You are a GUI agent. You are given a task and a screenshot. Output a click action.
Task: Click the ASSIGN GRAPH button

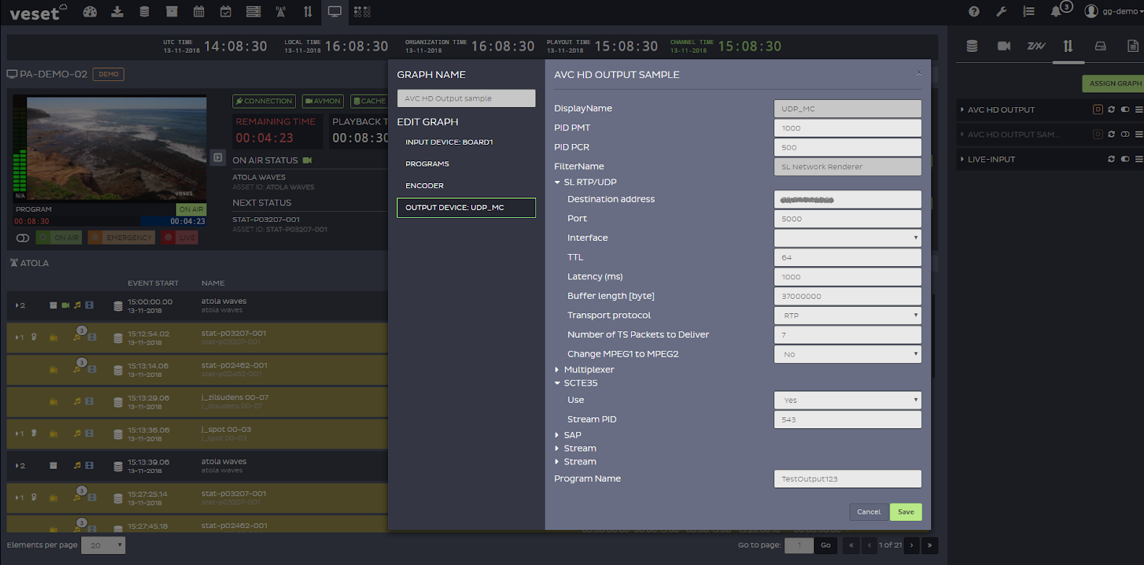(1114, 84)
